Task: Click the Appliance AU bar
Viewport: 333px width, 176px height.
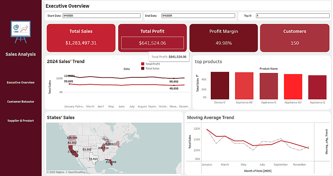Action: click(x=293, y=86)
